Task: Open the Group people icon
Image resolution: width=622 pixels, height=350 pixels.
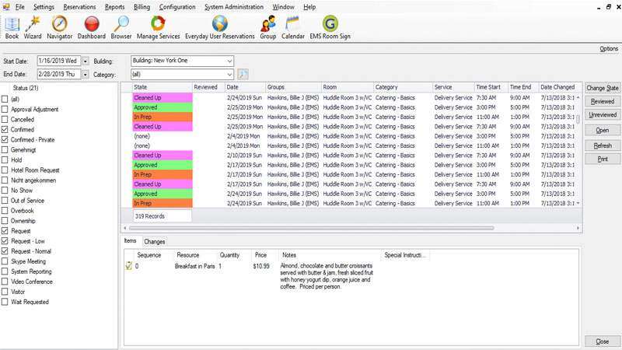Action: click(x=268, y=27)
